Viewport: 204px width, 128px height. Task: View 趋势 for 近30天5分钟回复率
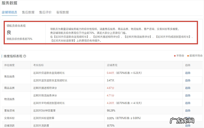[188, 111]
